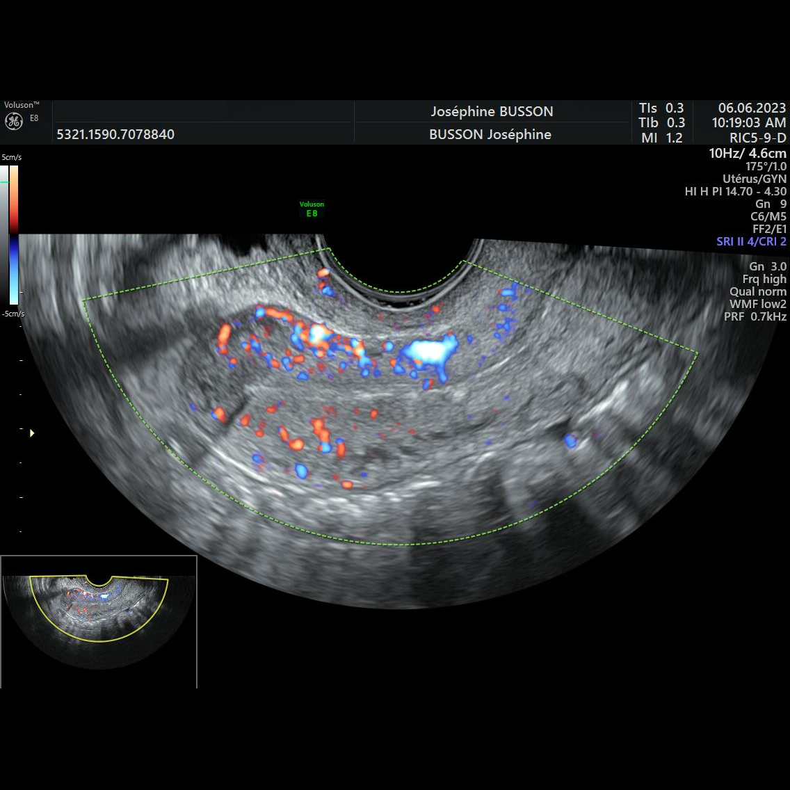Click the green baseline marker on grayscale bar
This screenshot has width=790, height=790.
(x=4, y=182)
